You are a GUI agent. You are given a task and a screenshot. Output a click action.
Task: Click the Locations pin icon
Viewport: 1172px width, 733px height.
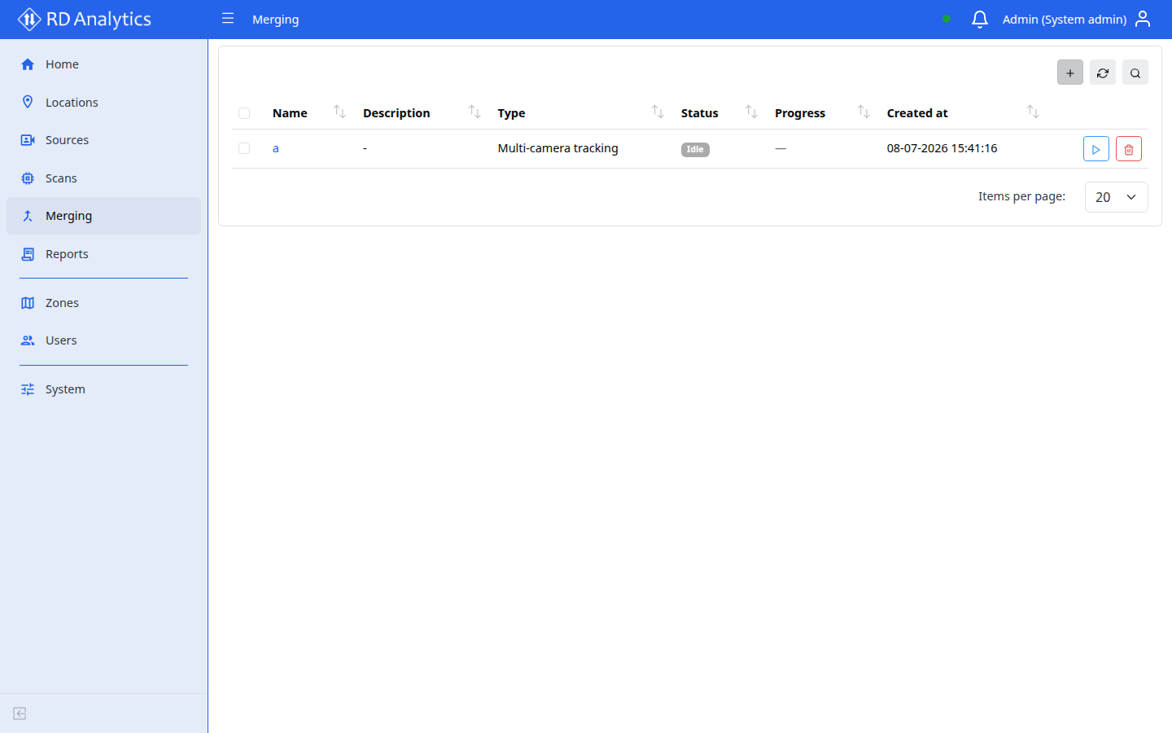point(28,102)
